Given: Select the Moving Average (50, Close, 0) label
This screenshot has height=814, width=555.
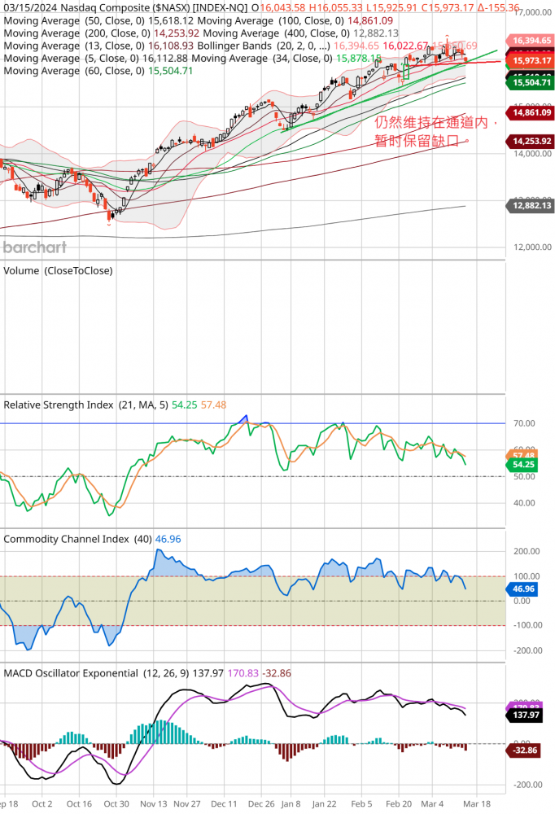Looking at the screenshot, I should tap(75, 20).
